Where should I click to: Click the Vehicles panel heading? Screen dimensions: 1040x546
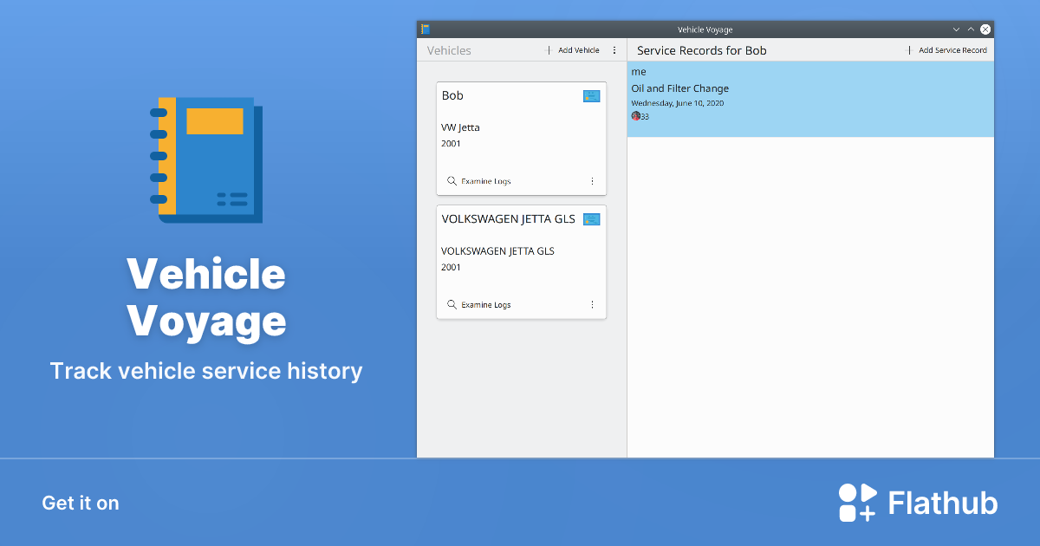[x=449, y=50]
